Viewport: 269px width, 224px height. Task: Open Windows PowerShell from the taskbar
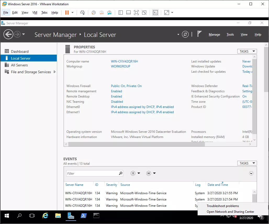click(83, 216)
